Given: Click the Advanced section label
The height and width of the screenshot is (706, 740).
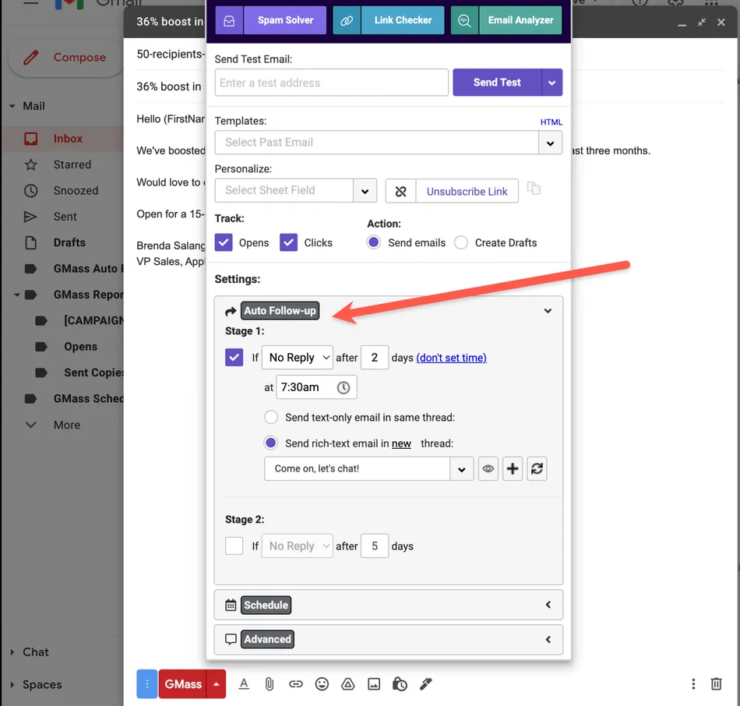Looking at the screenshot, I should click(x=267, y=640).
